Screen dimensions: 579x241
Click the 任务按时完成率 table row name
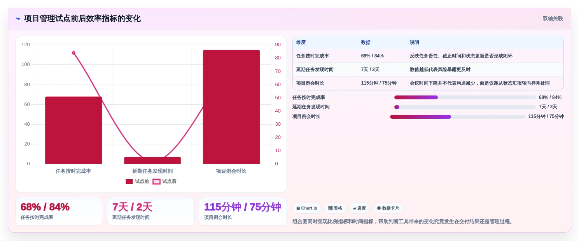pyautogui.click(x=313, y=56)
